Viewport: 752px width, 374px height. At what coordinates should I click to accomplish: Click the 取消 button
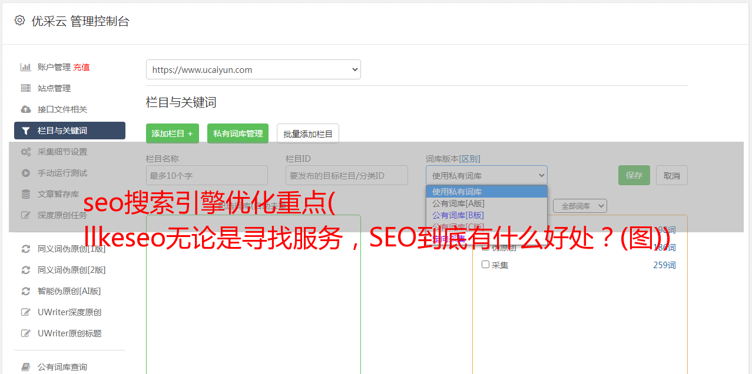672,175
